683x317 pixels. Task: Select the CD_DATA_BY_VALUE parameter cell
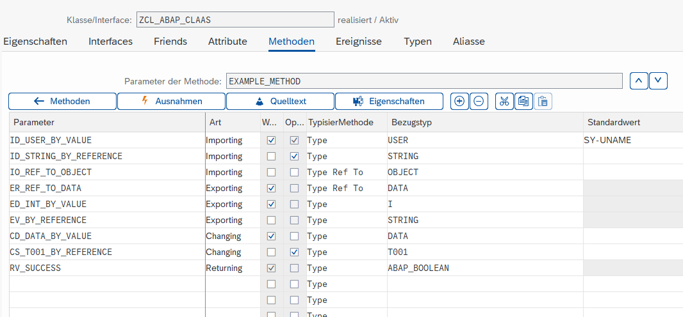107,236
